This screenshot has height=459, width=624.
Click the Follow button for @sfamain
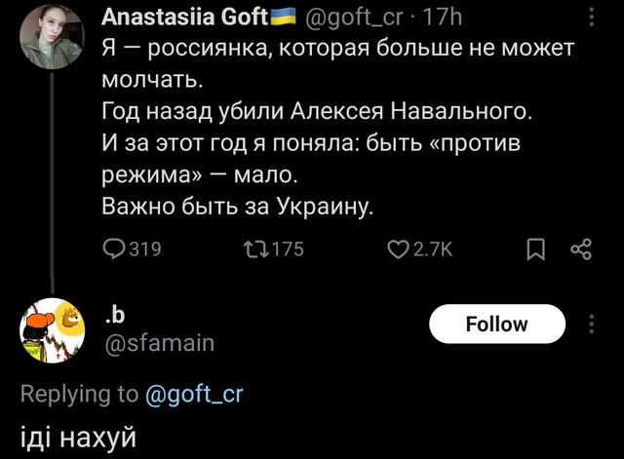coord(497,324)
